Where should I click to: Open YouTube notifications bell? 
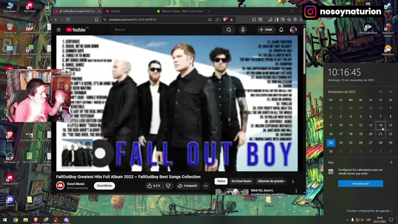point(281,30)
